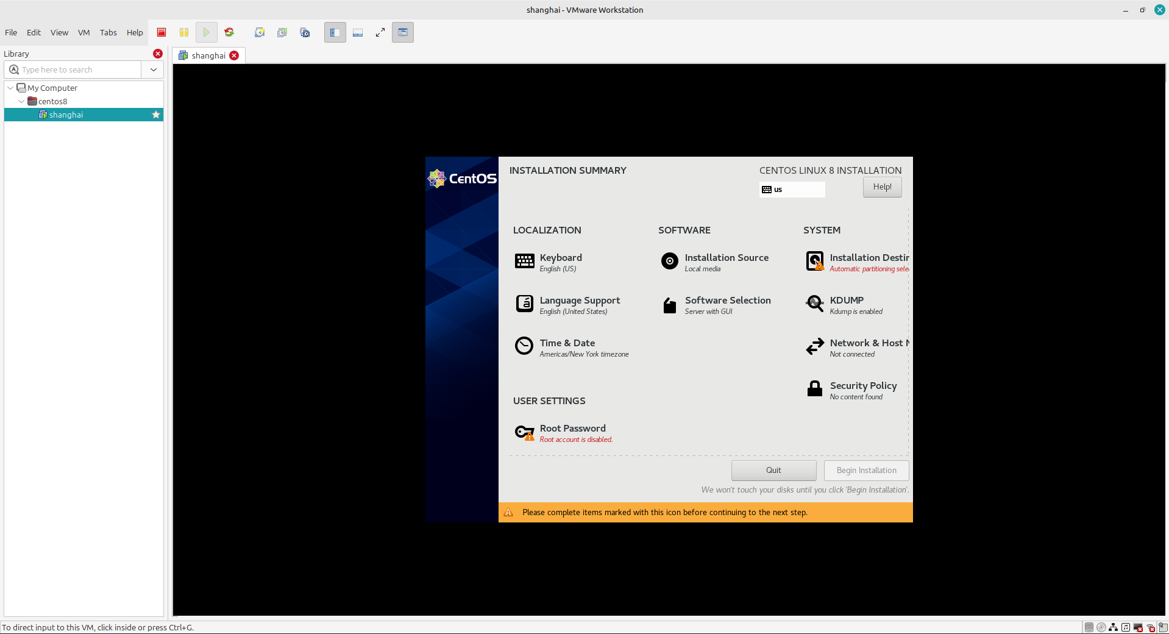Click the orange warning message bar
The width and height of the screenshot is (1169, 634).
(x=705, y=512)
